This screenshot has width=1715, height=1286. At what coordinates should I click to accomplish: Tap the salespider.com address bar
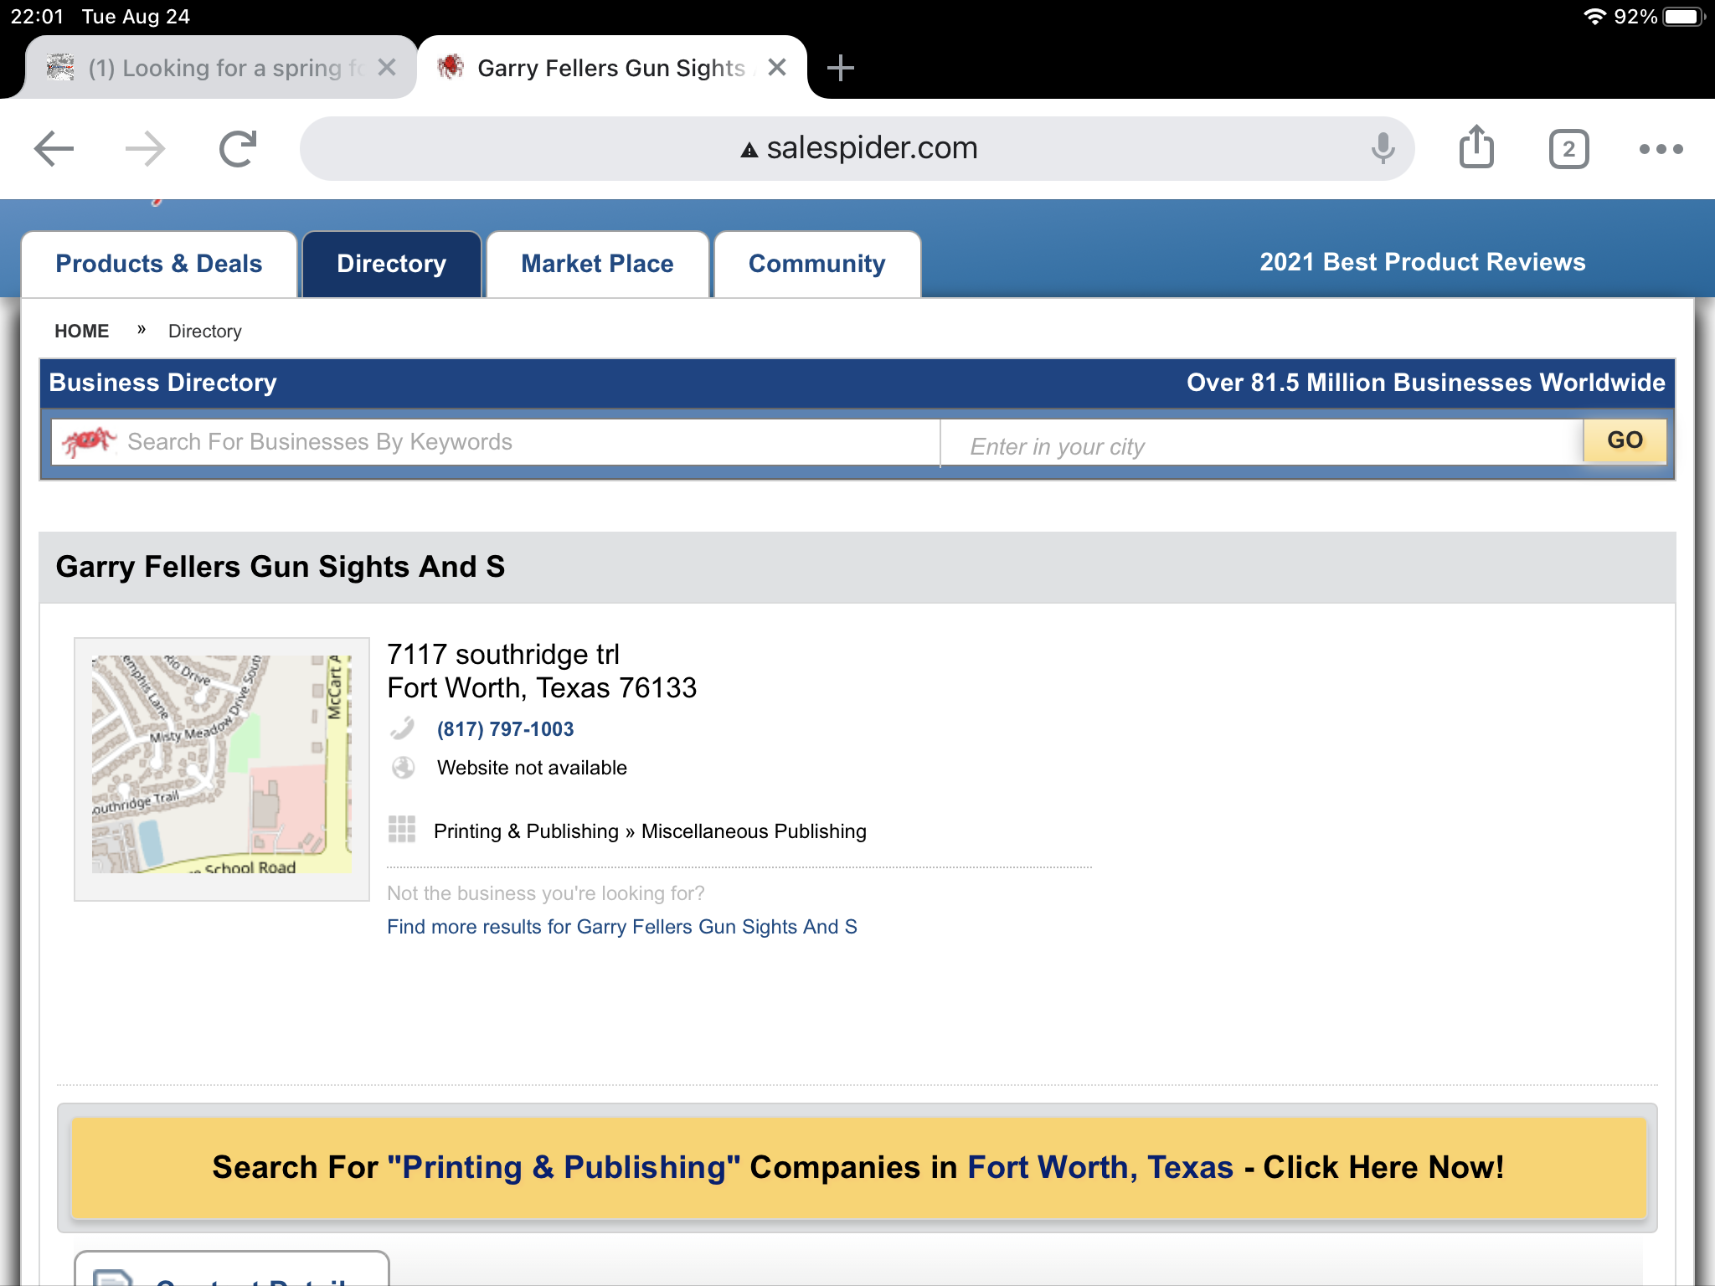point(857,148)
